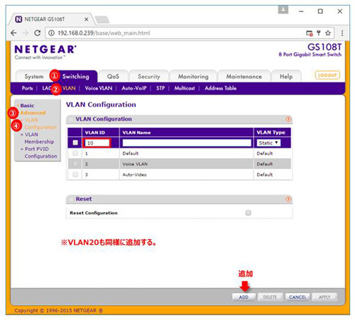Click the site info icon beside URL
The image size is (355, 320).
tap(51, 33)
